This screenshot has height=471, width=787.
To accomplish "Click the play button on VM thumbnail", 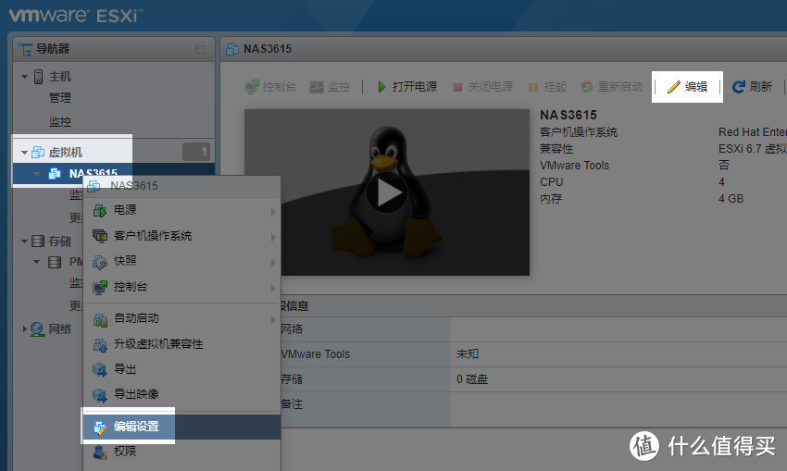I will 386,192.
